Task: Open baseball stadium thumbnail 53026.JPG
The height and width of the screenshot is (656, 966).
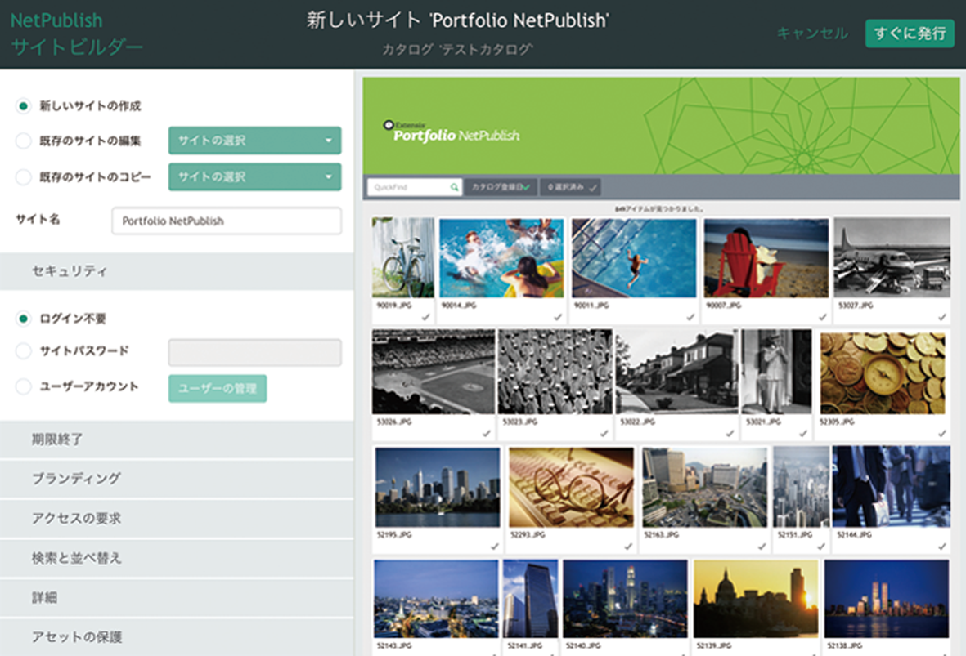Action: pos(433,372)
